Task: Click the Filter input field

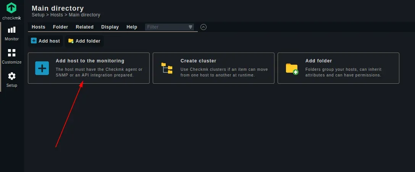Action: [170, 27]
